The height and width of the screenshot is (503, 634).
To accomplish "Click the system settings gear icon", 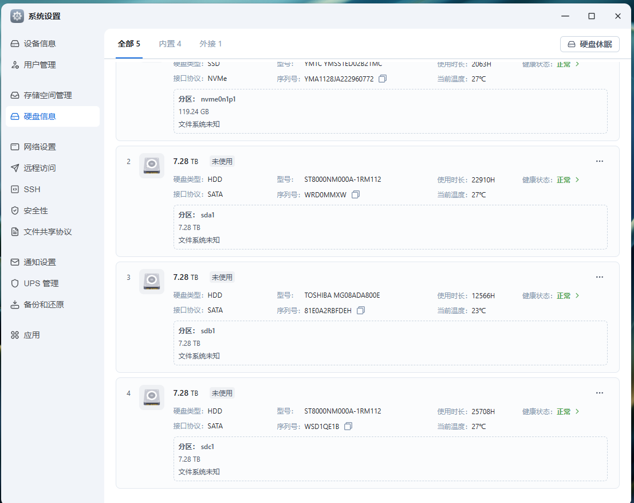I will (17, 16).
